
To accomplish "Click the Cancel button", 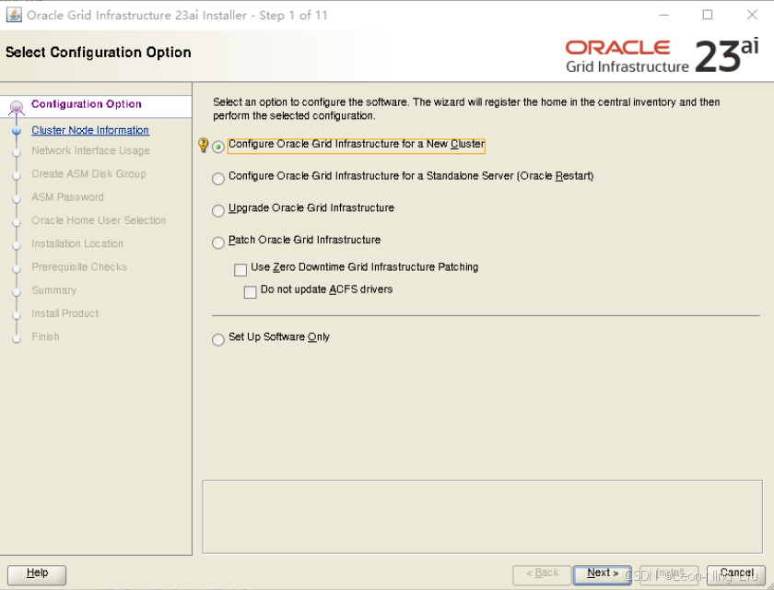I will [x=736, y=574].
